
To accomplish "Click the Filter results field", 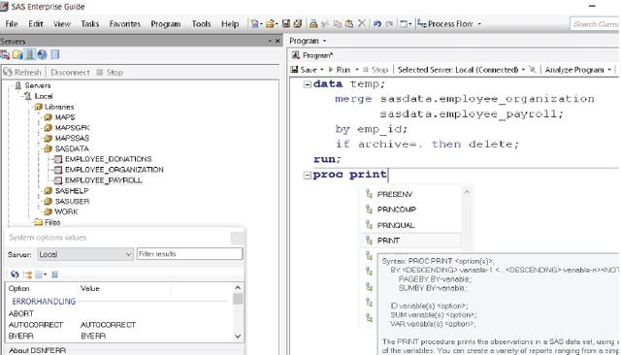I will point(190,254).
